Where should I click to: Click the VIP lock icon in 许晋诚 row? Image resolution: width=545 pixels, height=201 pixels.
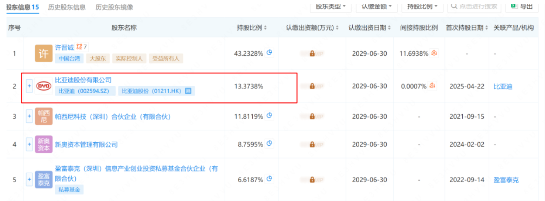click(x=312, y=54)
